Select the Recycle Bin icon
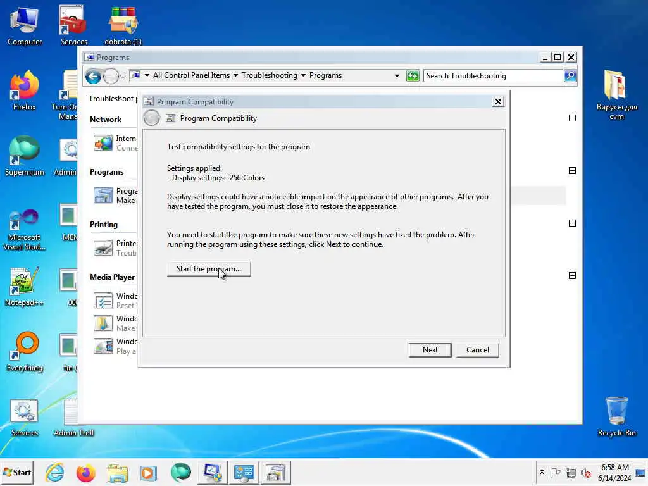Image resolution: width=648 pixels, height=486 pixels. tap(616, 416)
